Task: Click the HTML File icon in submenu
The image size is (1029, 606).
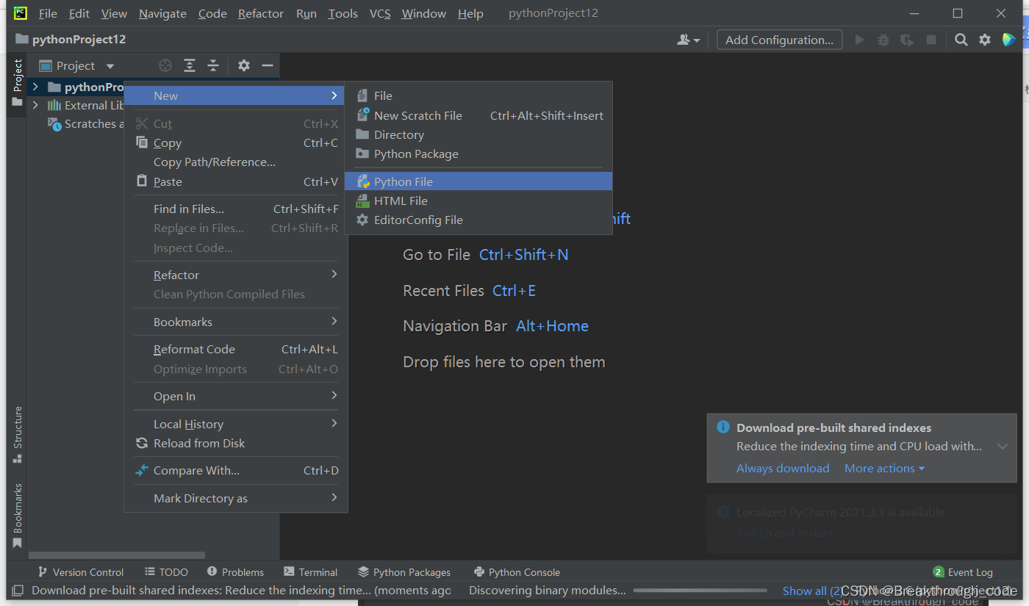Action: pyautogui.click(x=362, y=201)
